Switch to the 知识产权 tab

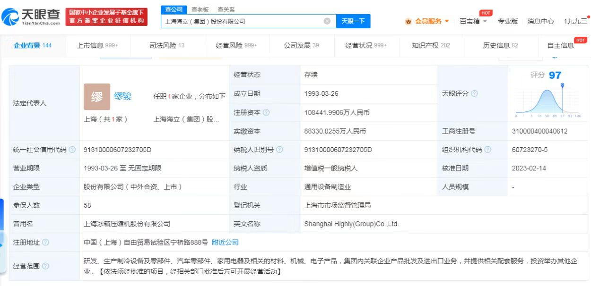pos(431,45)
